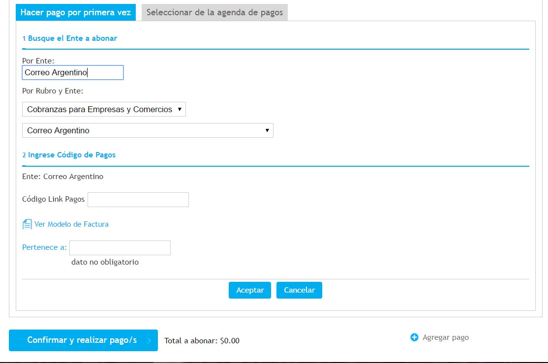This screenshot has width=548, height=363.
Task: Click the 'Por Rubro y Ente:' label
Action: point(53,91)
